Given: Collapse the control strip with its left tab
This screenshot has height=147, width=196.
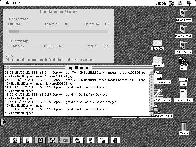Looking at the screenshot, I should pyautogui.click(x=2, y=123).
